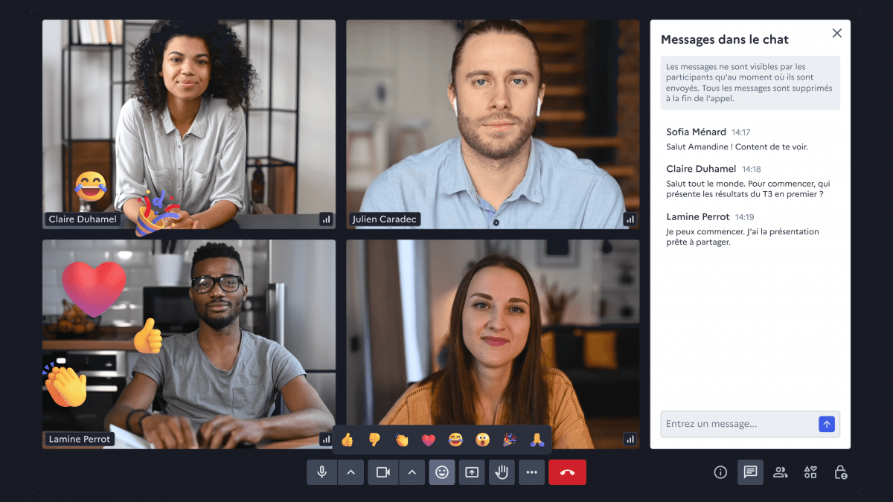Open the microphone device selector chevron

coord(351,472)
